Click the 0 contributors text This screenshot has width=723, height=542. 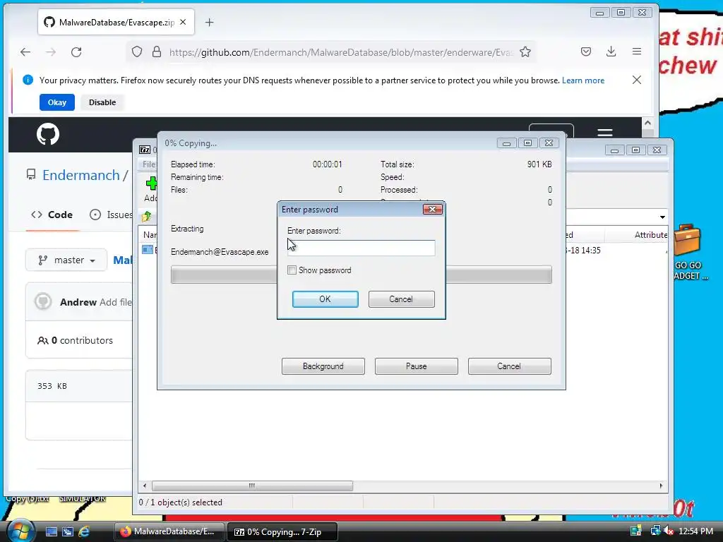pos(82,341)
